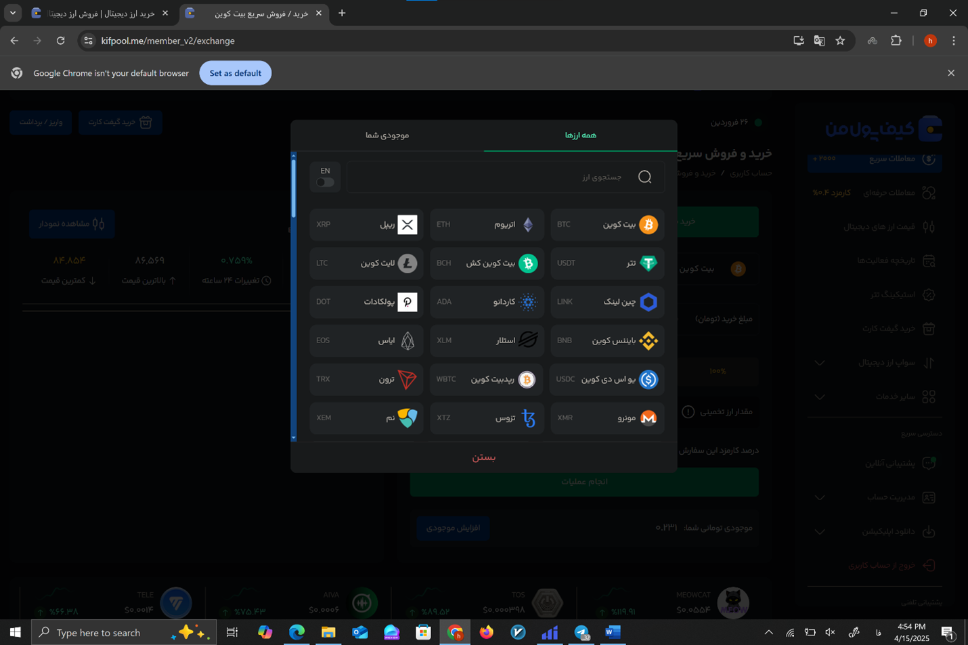Choose Wrapped Bitcoin WBTC
968x645 pixels.
pos(487,379)
